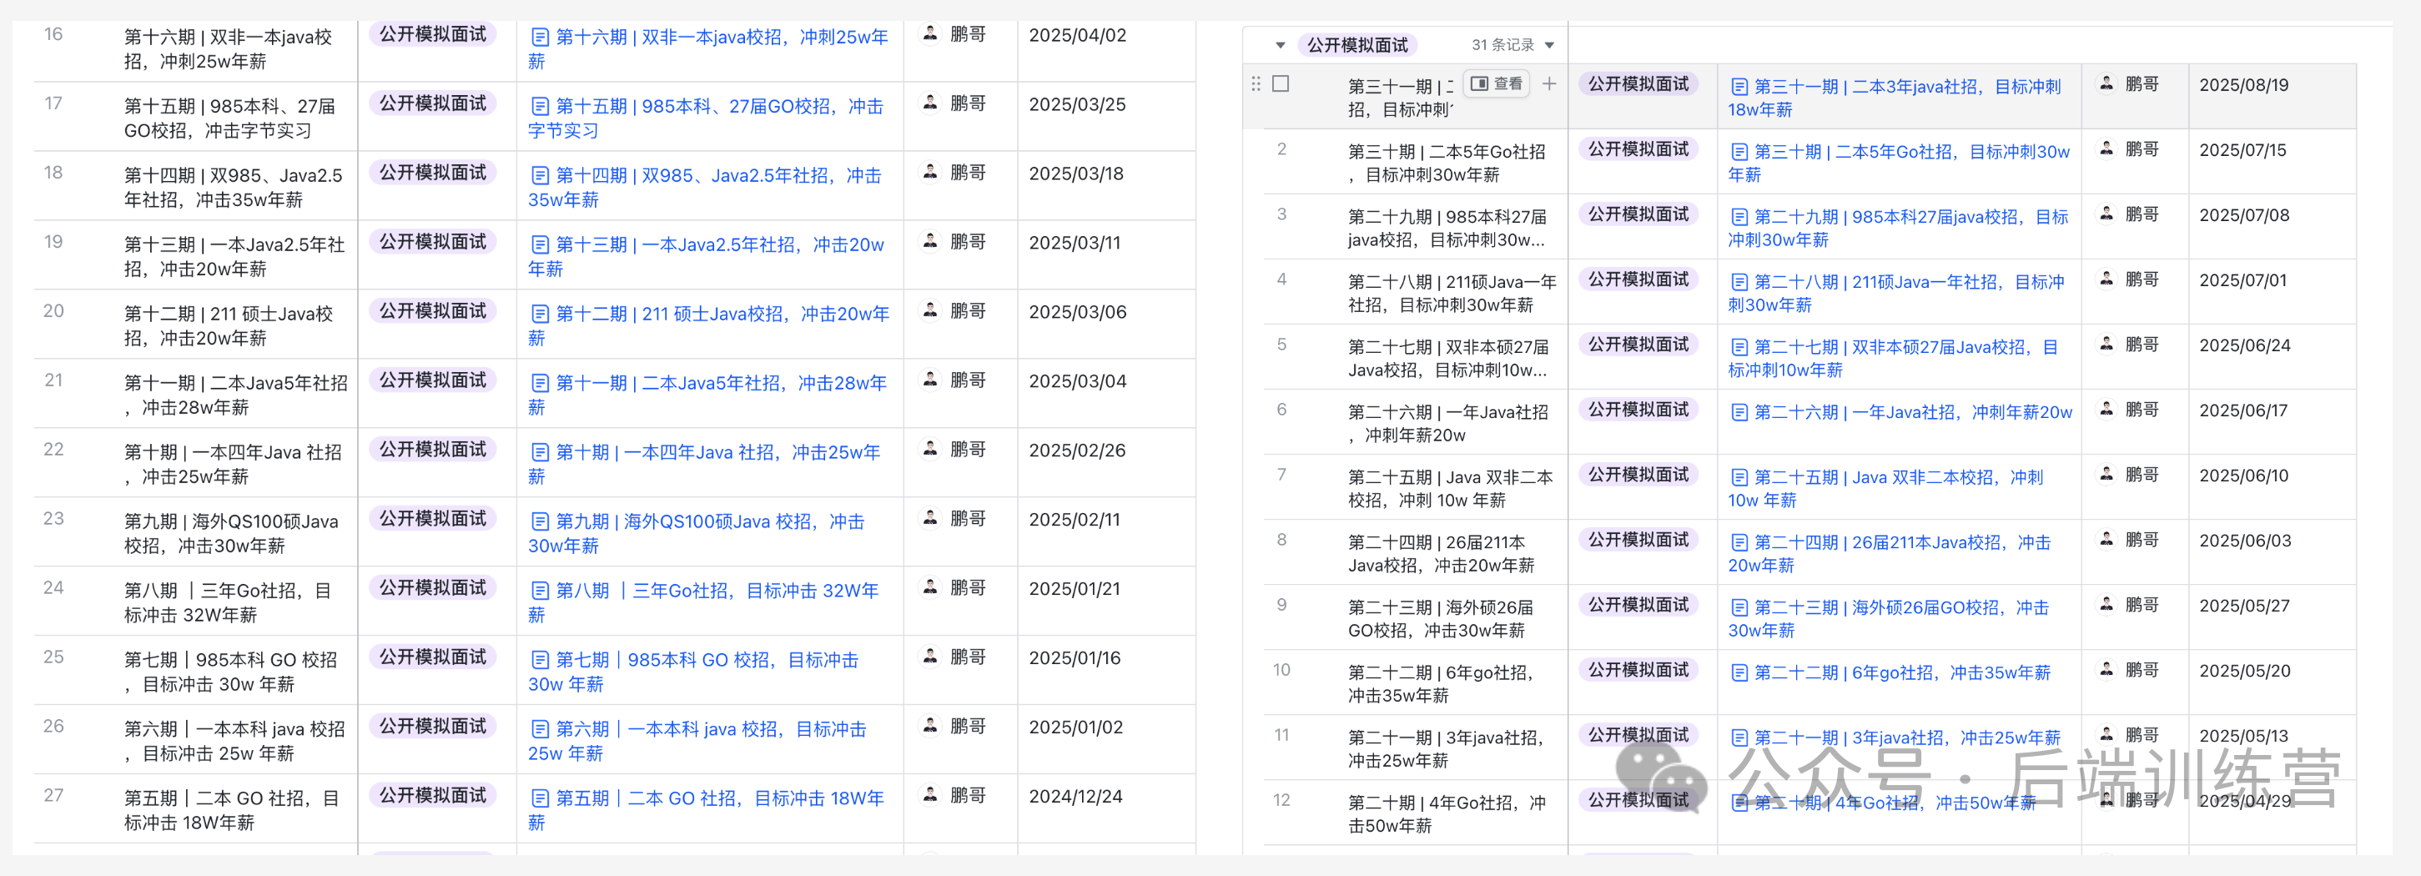Open the 31 条记录 dropdown arrow
Screen dimensions: 2421x876
pos(1549,45)
